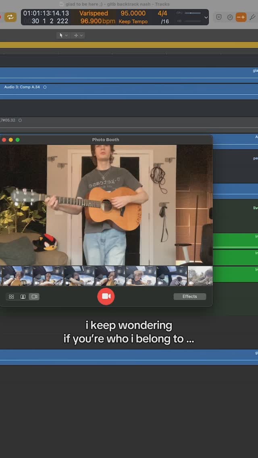Screen dimensions: 258x458
Task: Click the red record video button
Action: click(x=106, y=296)
